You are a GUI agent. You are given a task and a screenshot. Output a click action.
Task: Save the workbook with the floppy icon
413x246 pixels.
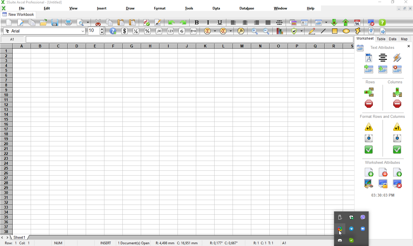[55, 22]
